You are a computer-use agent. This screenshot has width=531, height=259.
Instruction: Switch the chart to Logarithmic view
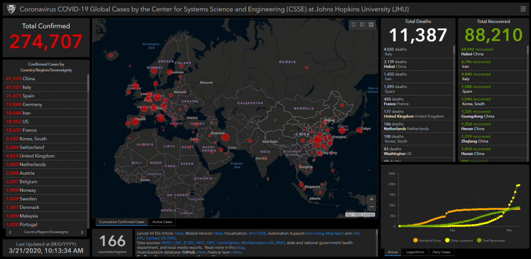pyautogui.click(x=415, y=252)
